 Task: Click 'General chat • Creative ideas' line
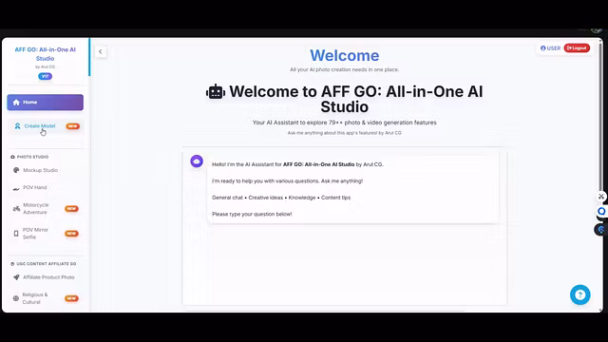(281, 198)
